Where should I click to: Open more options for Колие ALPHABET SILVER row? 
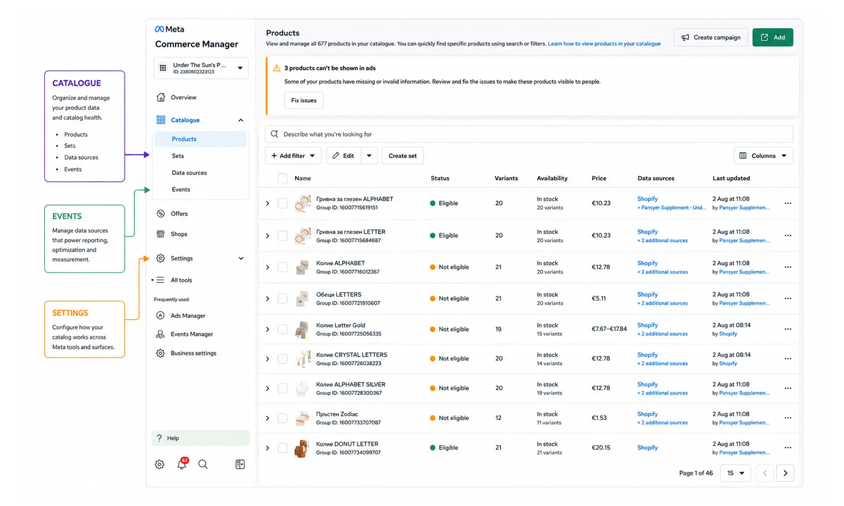coord(788,388)
